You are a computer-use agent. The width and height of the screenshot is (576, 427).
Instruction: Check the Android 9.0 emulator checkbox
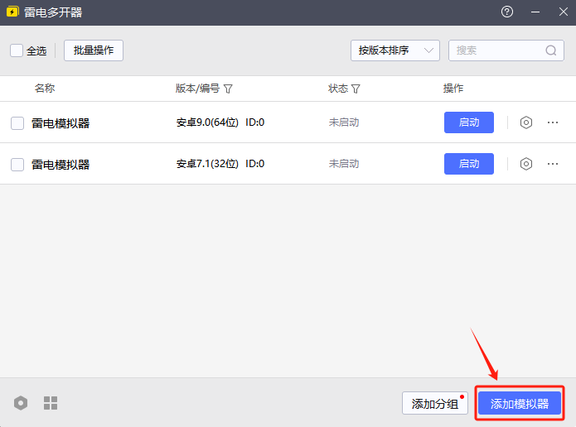coord(17,123)
